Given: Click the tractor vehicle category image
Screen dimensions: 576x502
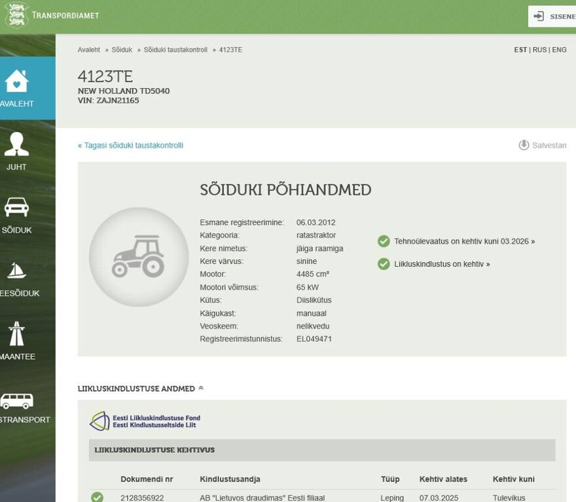Looking at the screenshot, I should (139, 257).
